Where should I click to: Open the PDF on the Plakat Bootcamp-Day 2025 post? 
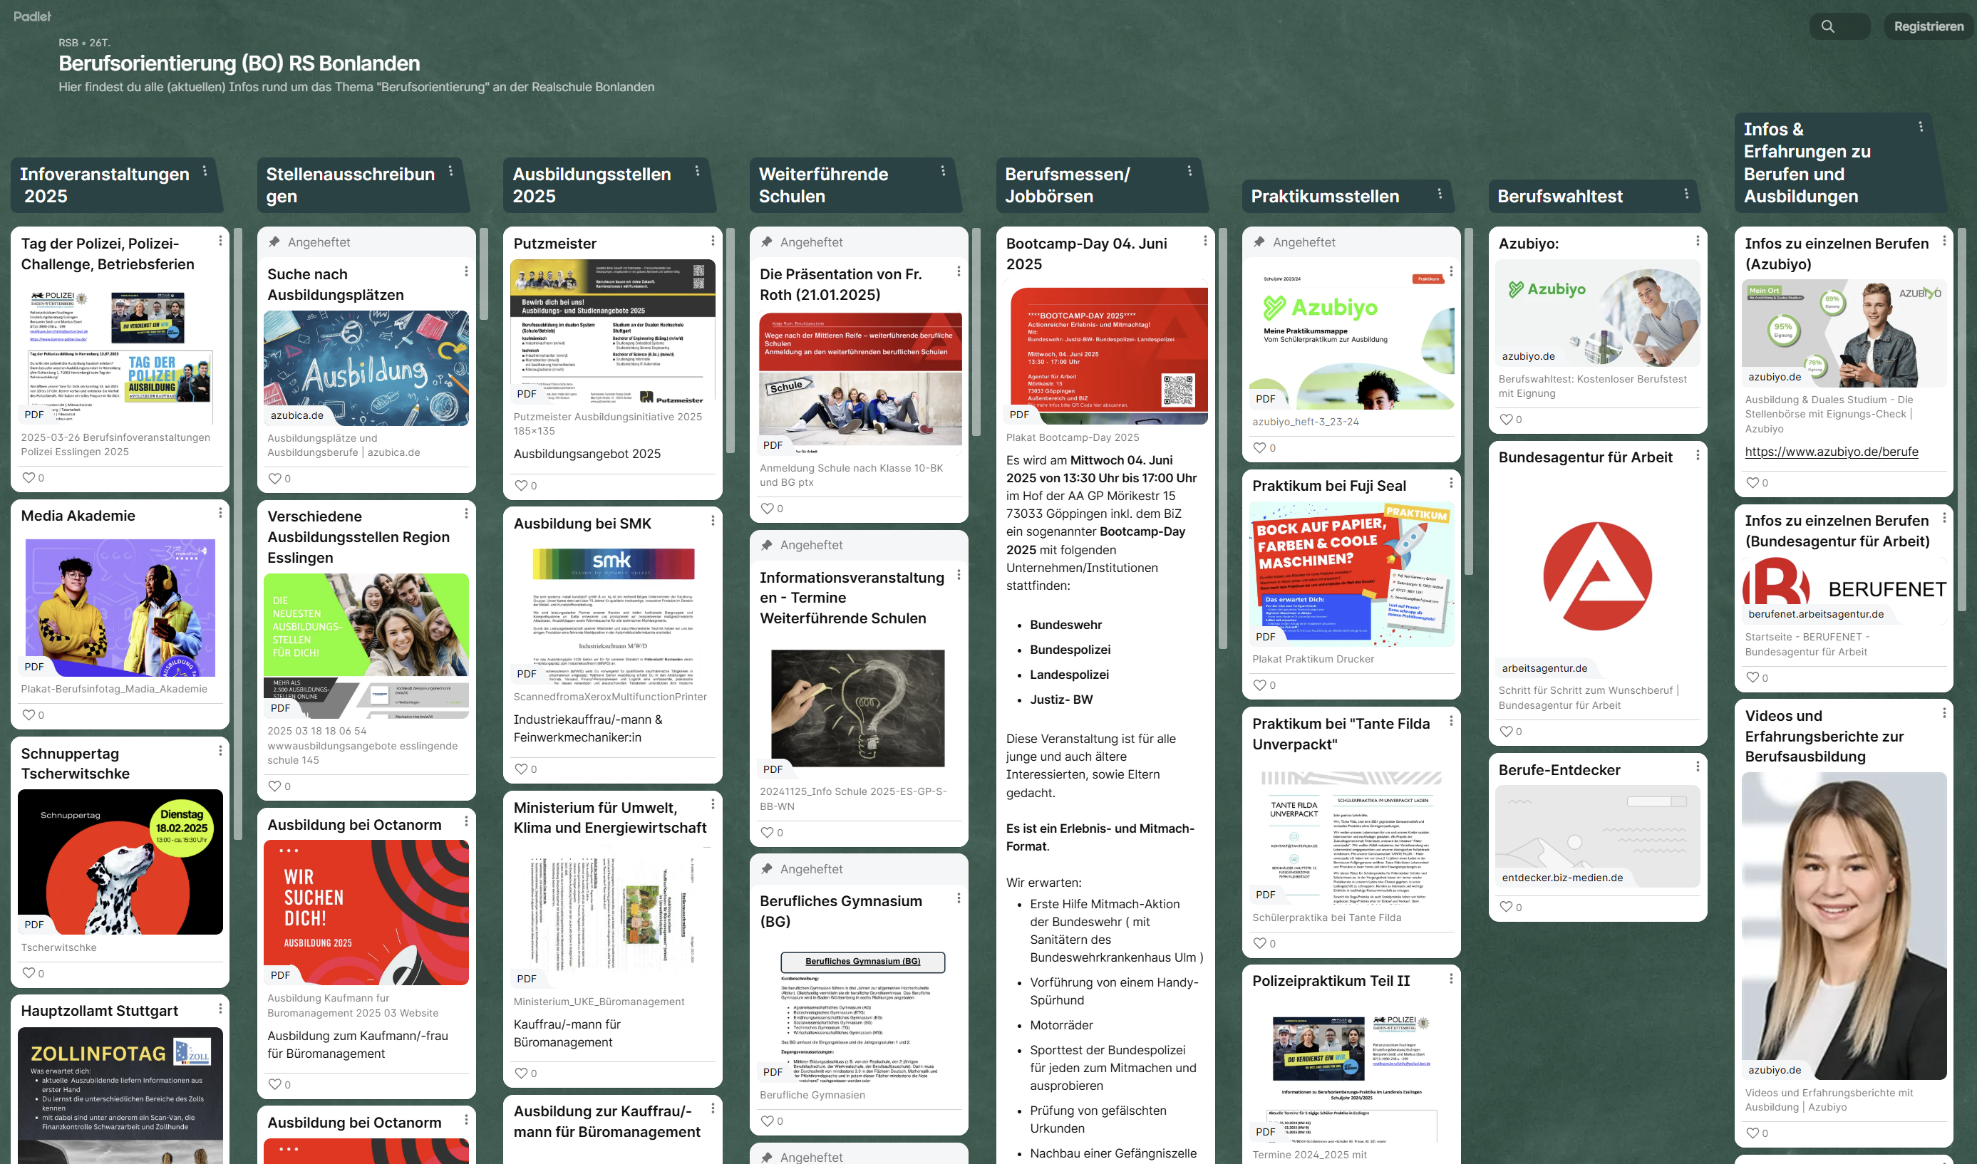point(1019,414)
